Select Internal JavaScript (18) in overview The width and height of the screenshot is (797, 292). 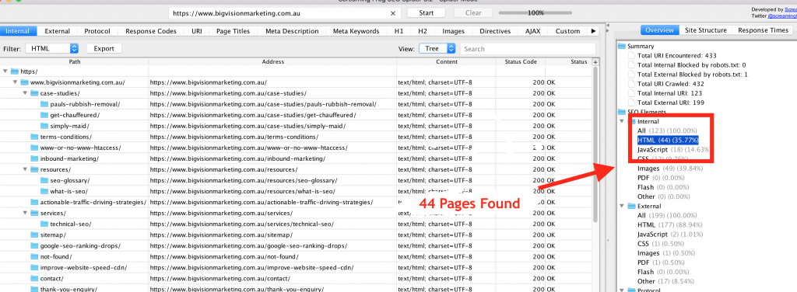[673, 150]
